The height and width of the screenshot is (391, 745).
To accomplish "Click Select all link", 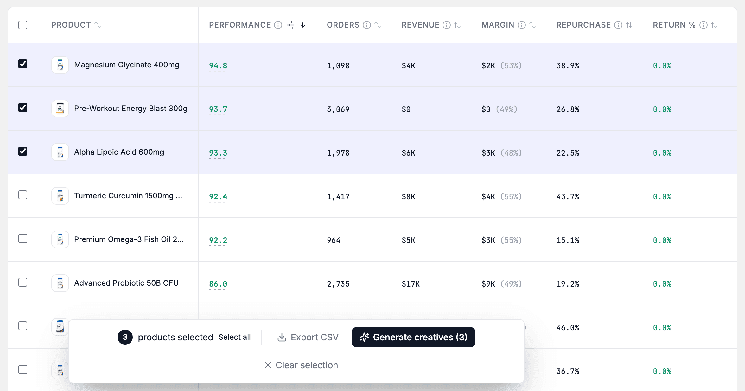I will [x=234, y=337].
